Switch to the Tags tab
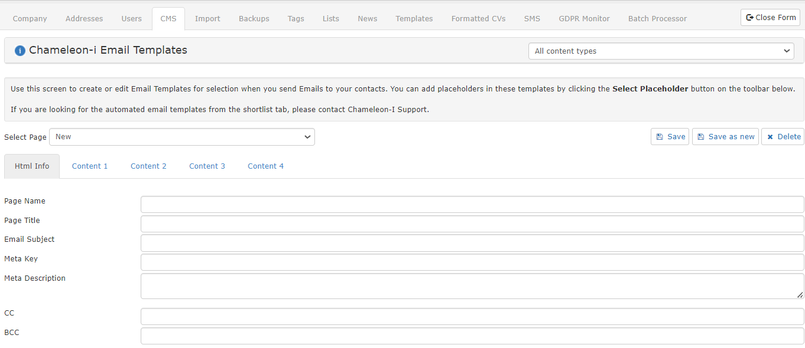805x348 pixels. click(x=296, y=19)
